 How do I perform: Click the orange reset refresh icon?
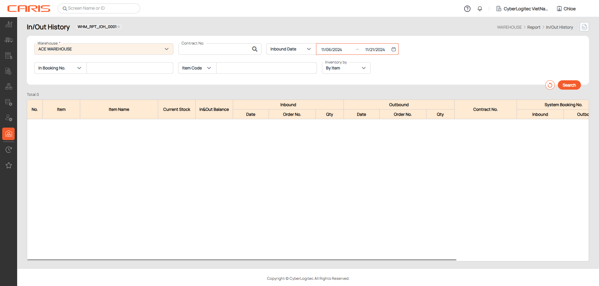click(550, 85)
